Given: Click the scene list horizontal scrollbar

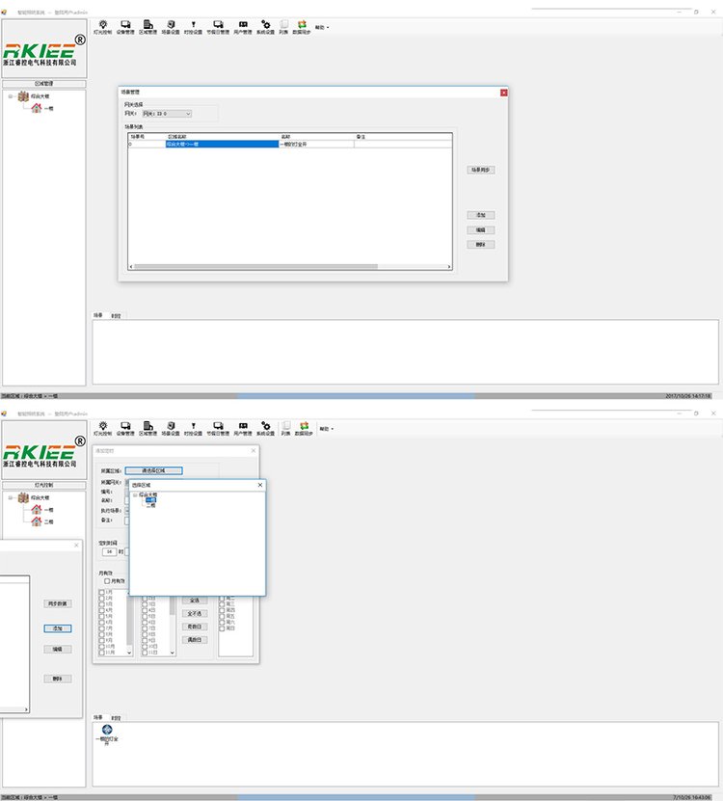Looking at the screenshot, I should (x=289, y=266).
